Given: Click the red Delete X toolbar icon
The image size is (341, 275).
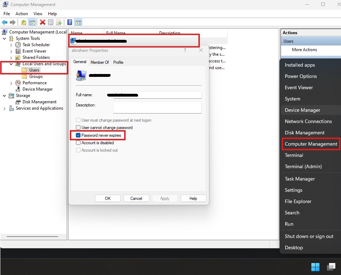Looking at the screenshot, I should (x=43, y=22).
